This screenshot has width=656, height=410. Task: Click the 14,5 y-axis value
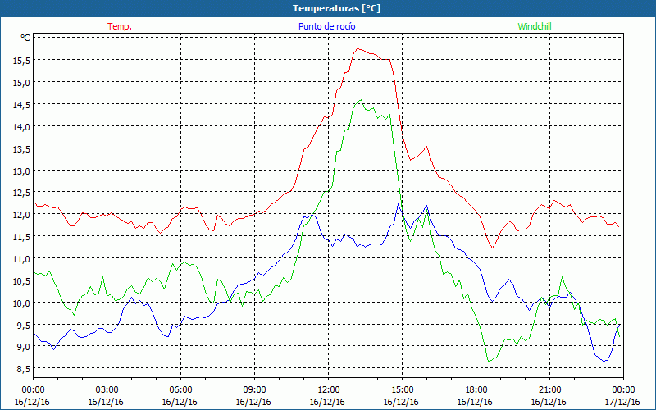pyautogui.click(x=21, y=105)
